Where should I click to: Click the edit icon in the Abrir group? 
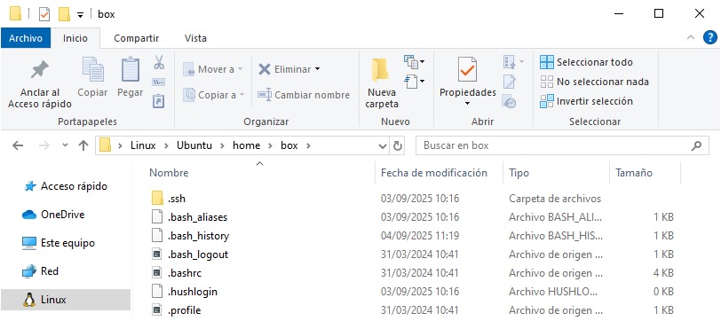tap(509, 82)
